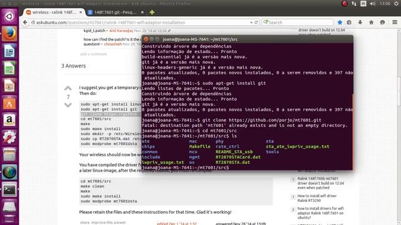Open the Firefox downloads arrow

(x=360, y=22)
